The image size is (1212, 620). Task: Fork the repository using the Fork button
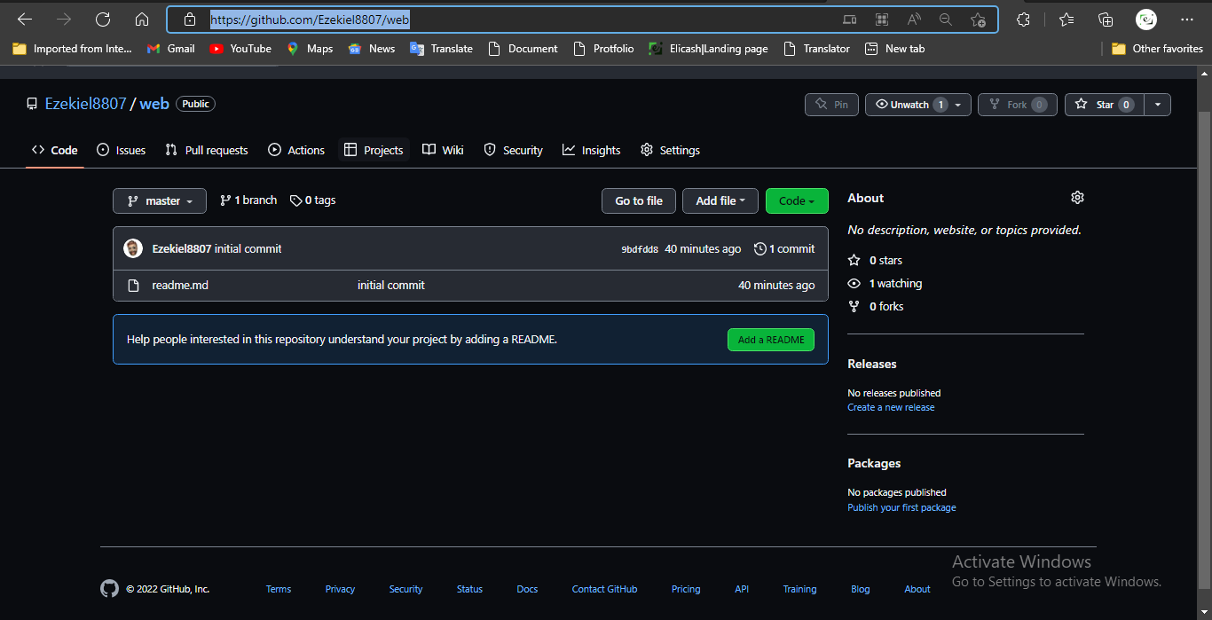[1018, 105]
